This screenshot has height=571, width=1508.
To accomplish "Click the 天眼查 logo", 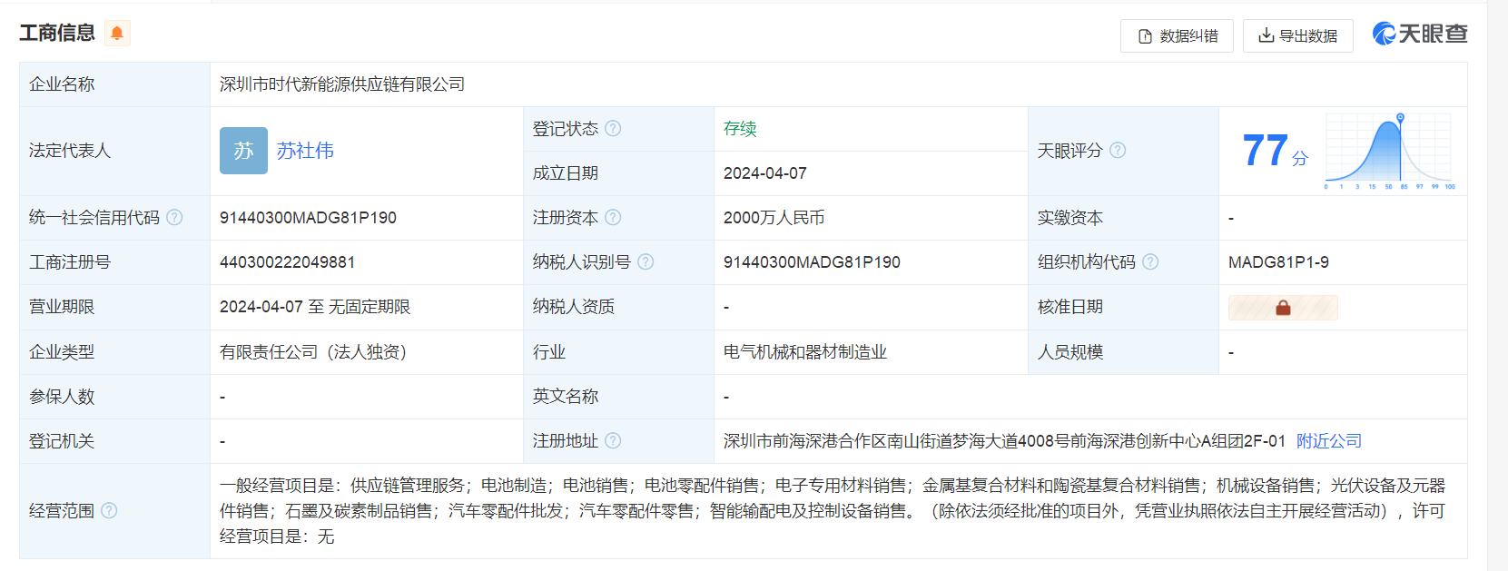I will pyautogui.click(x=1419, y=34).
